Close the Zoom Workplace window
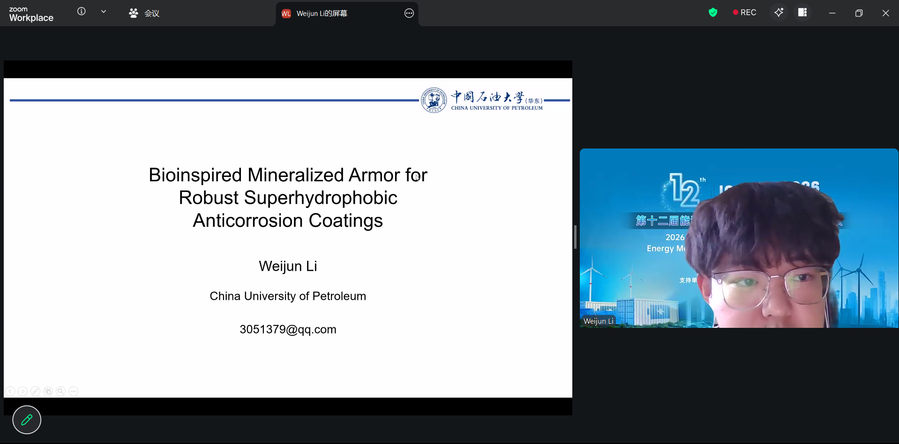Viewport: 899px width, 444px height. click(885, 13)
